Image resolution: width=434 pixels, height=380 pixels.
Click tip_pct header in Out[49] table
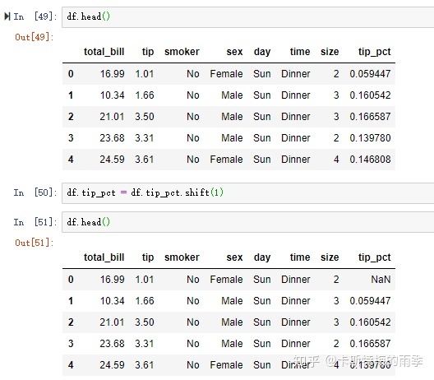(x=374, y=52)
